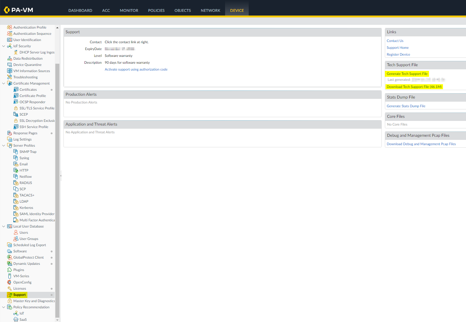This screenshot has height=322, width=466.
Task: Click the OpenConfig gear icon
Action: [x=10, y=282]
